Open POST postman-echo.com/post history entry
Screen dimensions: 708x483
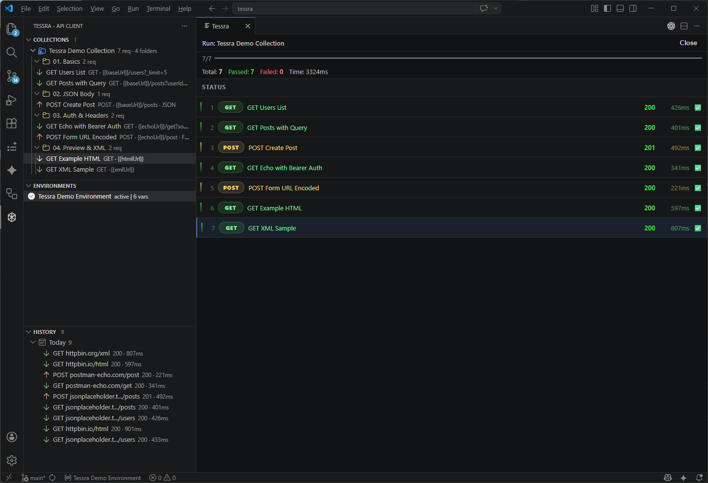tap(110, 375)
